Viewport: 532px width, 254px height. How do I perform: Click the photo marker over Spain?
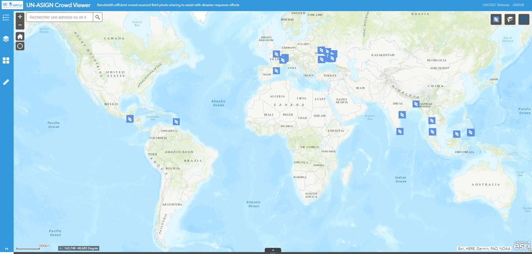pos(276,71)
